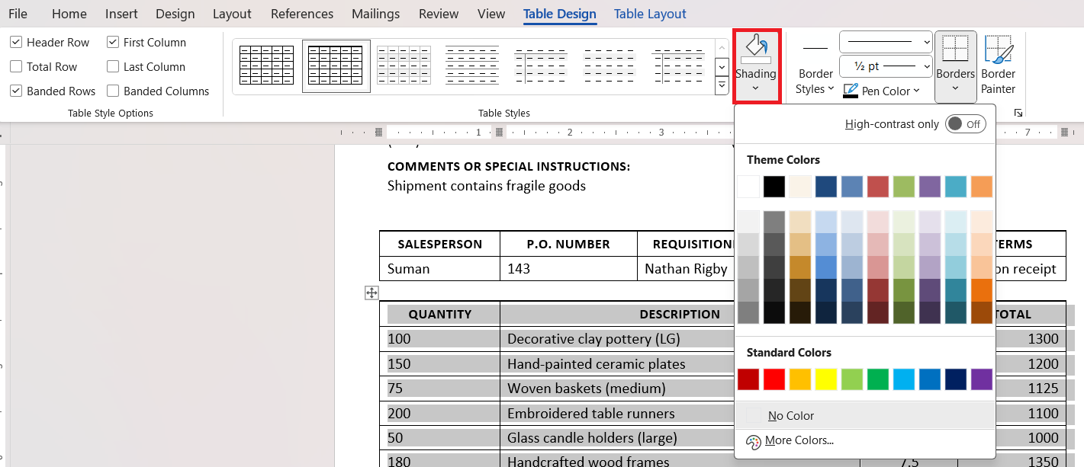
Task: Uncheck the Header Row checkbox
Action: tap(16, 43)
